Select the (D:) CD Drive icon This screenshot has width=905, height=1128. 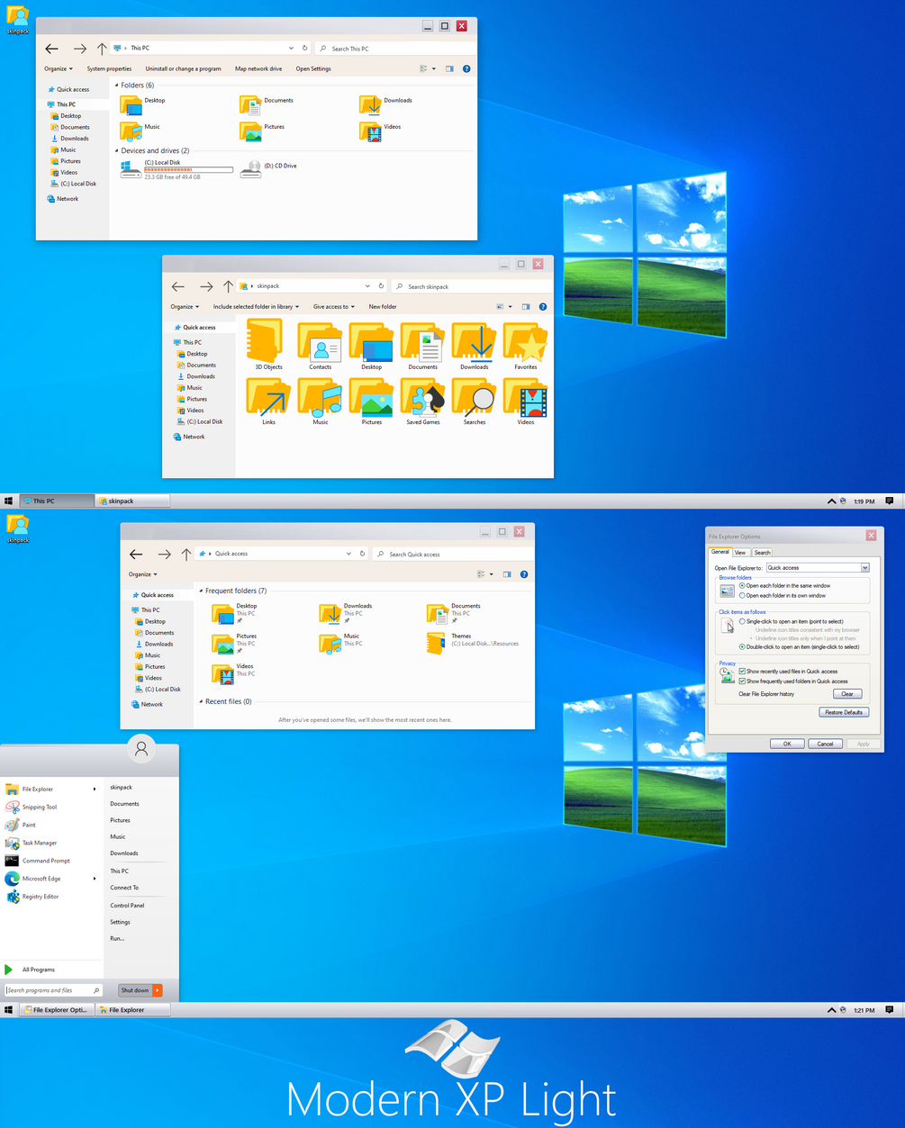tap(251, 169)
